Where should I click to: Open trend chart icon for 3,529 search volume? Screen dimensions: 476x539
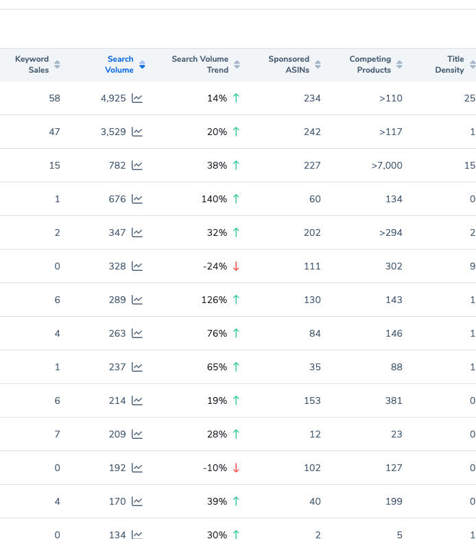(x=137, y=132)
